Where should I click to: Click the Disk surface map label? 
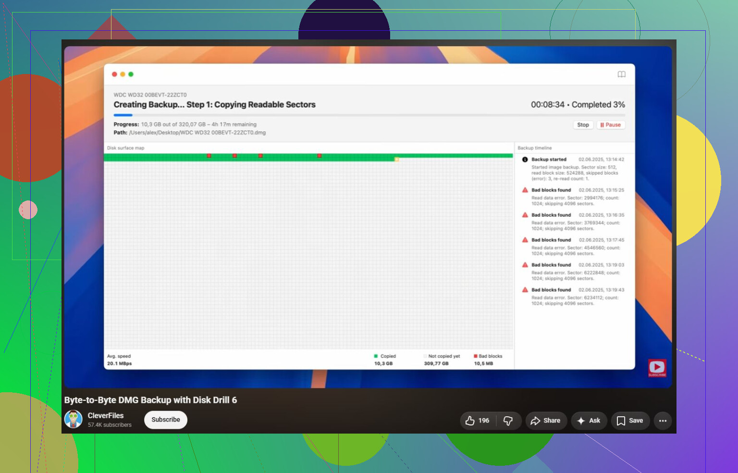tap(125, 148)
